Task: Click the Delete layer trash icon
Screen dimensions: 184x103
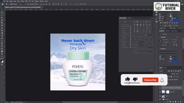Action: pyautogui.click(x=181, y=102)
